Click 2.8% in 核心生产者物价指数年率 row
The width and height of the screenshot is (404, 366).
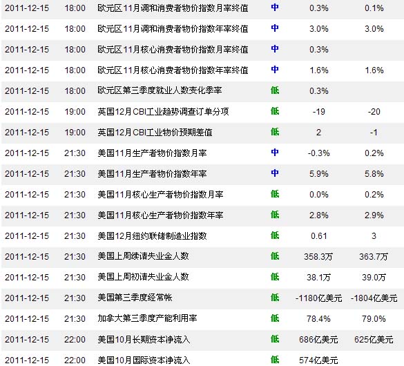tap(319, 215)
